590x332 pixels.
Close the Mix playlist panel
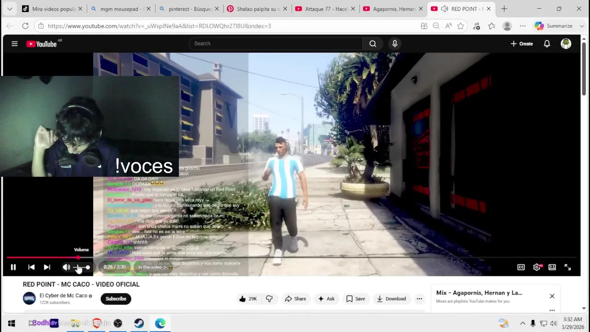click(x=552, y=296)
